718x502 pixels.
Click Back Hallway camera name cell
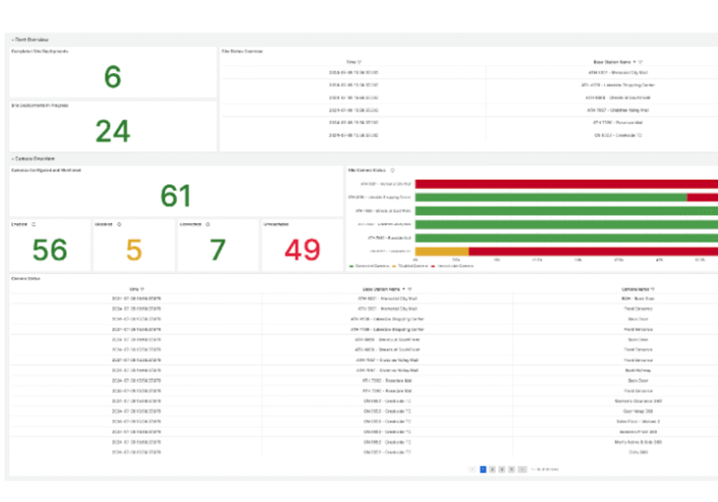[x=638, y=370]
